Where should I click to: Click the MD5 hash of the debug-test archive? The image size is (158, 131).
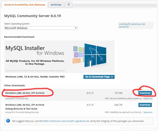126,112
